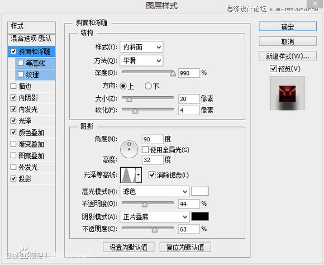The image size is (324, 265).
Task: Open the 方法(Q) dropdown showing 平滑
Action: pyautogui.click(x=141, y=60)
